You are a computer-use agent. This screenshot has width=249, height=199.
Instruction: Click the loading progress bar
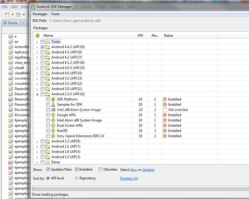140,189
